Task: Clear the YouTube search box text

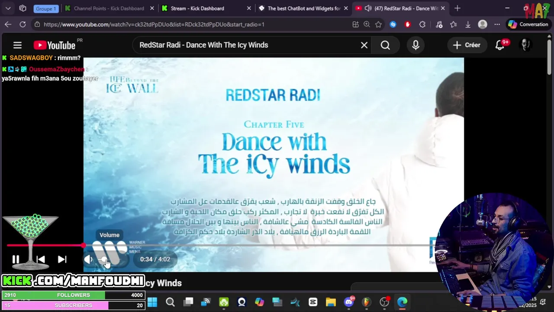Action: pyautogui.click(x=364, y=45)
